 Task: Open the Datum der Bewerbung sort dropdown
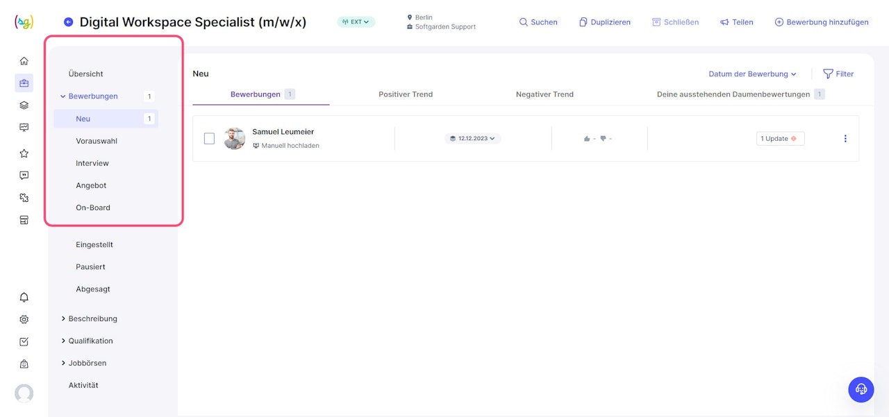pyautogui.click(x=752, y=74)
